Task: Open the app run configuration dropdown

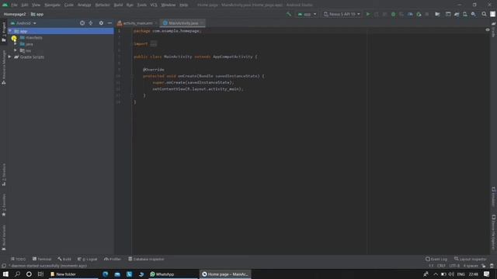Action: 307,14
